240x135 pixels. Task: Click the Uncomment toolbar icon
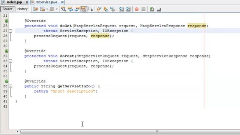[159, 9]
